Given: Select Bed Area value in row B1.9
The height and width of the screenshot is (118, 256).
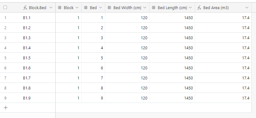Looking at the screenshot, I should [246, 98].
